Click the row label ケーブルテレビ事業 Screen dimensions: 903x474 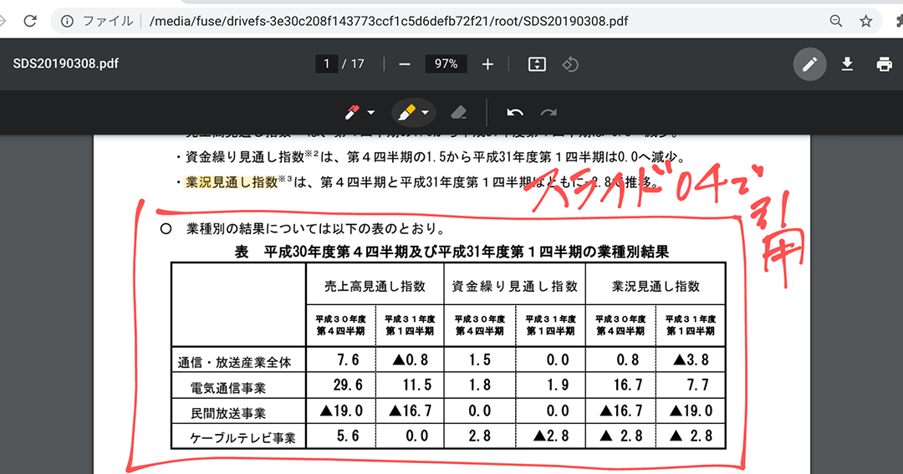tap(242, 438)
